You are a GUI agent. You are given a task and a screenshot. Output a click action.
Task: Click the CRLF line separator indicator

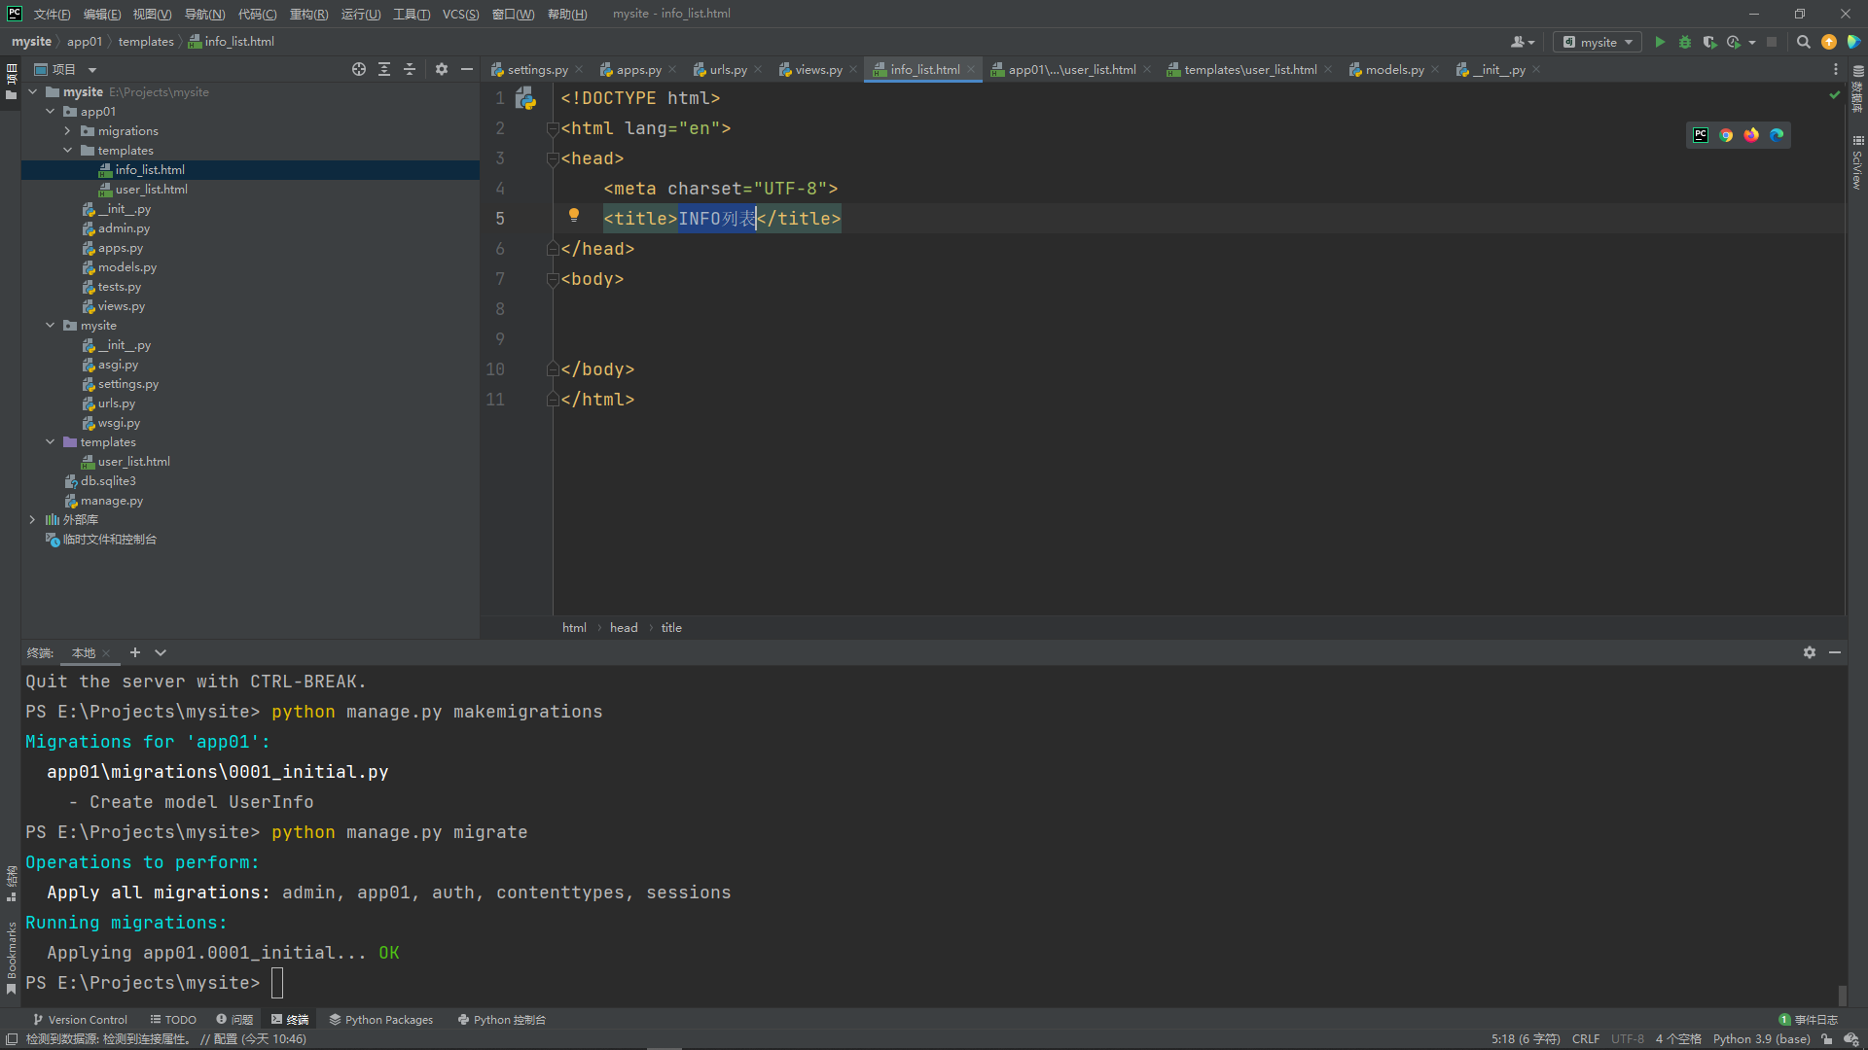click(x=1585, y=1039)
